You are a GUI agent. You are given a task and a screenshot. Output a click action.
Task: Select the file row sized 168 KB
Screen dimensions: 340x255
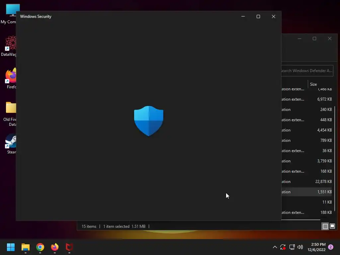pos(306,171)
